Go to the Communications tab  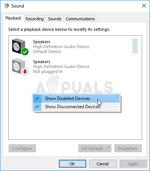tap(80, 19)
